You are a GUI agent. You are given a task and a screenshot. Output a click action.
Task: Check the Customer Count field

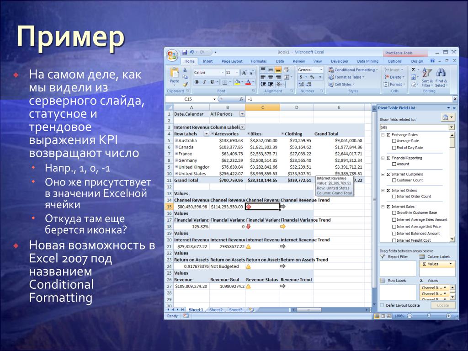(x=394, y=180)
